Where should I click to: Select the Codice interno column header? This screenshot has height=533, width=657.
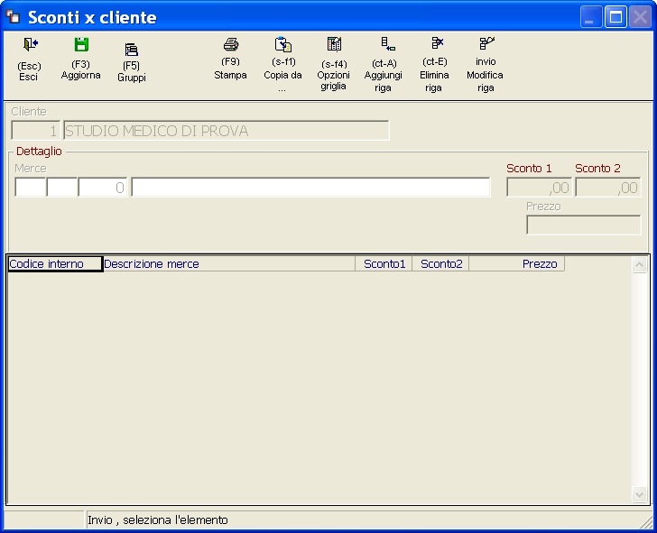[x=55, y=264]
